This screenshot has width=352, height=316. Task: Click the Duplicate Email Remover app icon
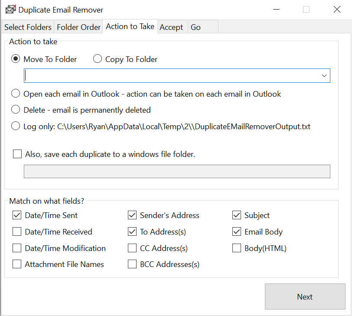coord(10,10)
